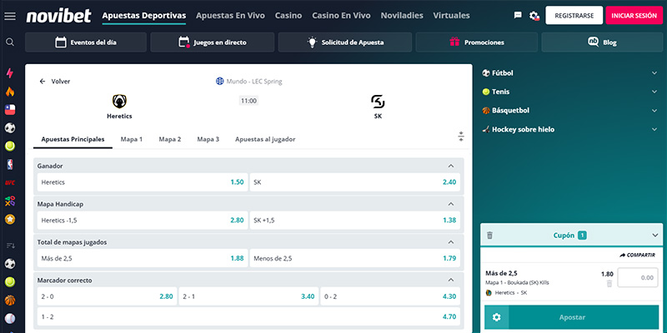Collapse the Cupón panel chevron
Screen dimensions: 667x333
click(654, 236)
